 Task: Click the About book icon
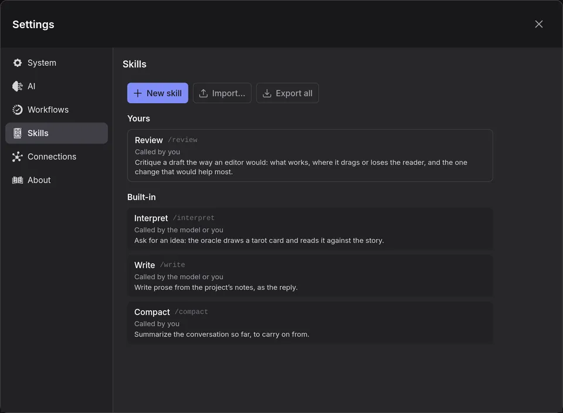pos(17,180)
